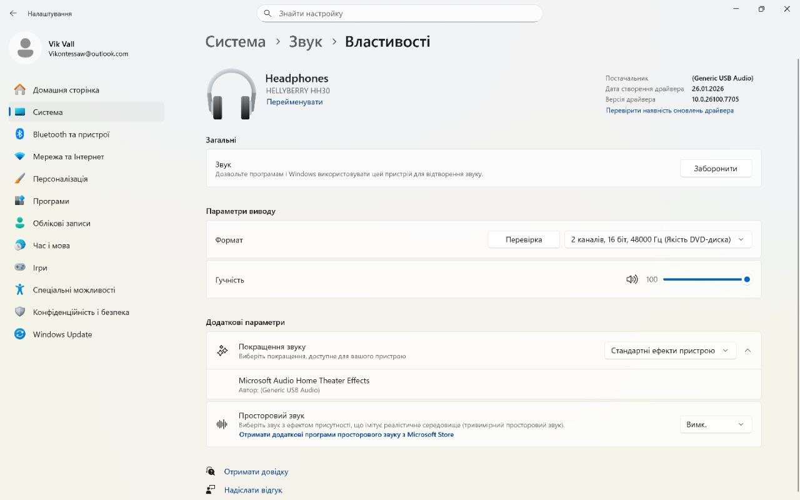Click the privacy shield icon in sidebar
The image size is (800, 500).
(x=20, y=312)
